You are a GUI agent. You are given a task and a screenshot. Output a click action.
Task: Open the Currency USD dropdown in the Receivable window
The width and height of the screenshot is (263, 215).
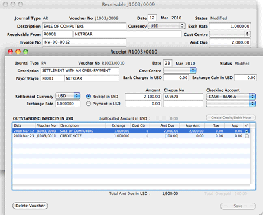[x=167, y=26]
